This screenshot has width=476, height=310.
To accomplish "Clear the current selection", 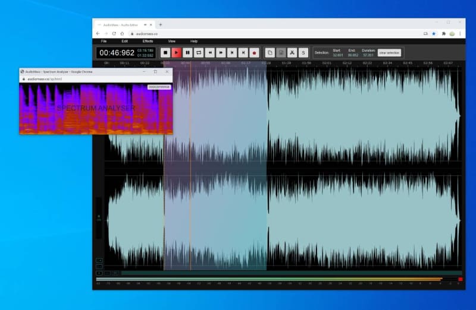I will [x=390, y=53].
